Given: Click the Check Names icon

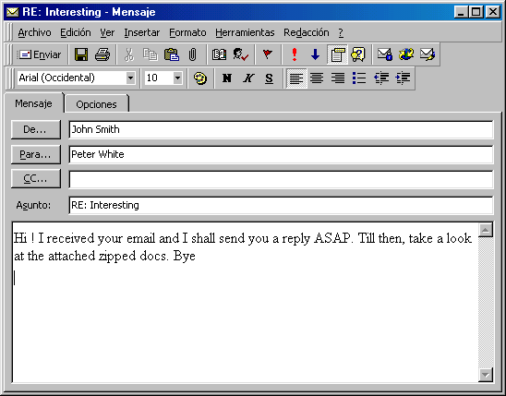Looking at the screenshot, I should 240,54.
